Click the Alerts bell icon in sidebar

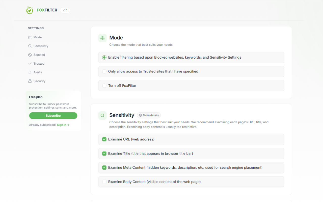(30, 72)
